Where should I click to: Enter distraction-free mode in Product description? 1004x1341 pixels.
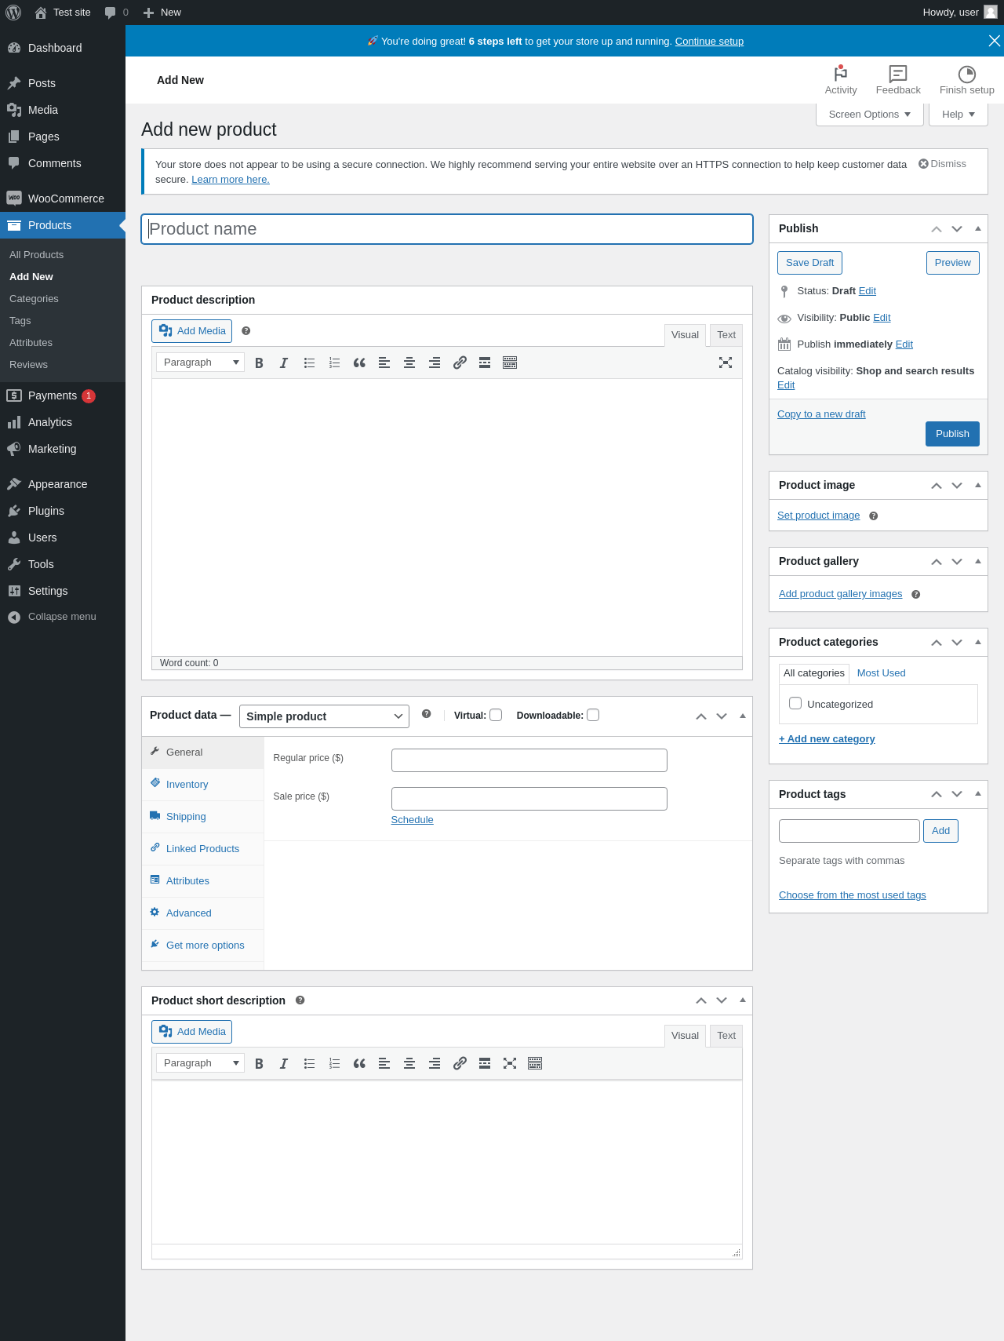[726, 363]
